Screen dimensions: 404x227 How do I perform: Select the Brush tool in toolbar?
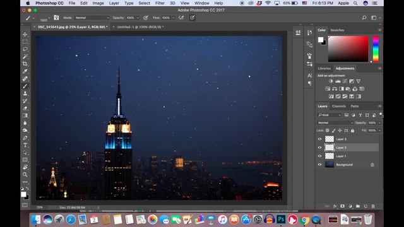[x=25, y=86]
